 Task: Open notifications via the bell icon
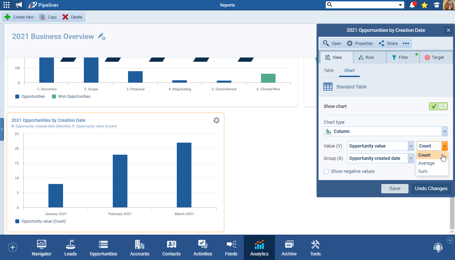pos(412,5)
